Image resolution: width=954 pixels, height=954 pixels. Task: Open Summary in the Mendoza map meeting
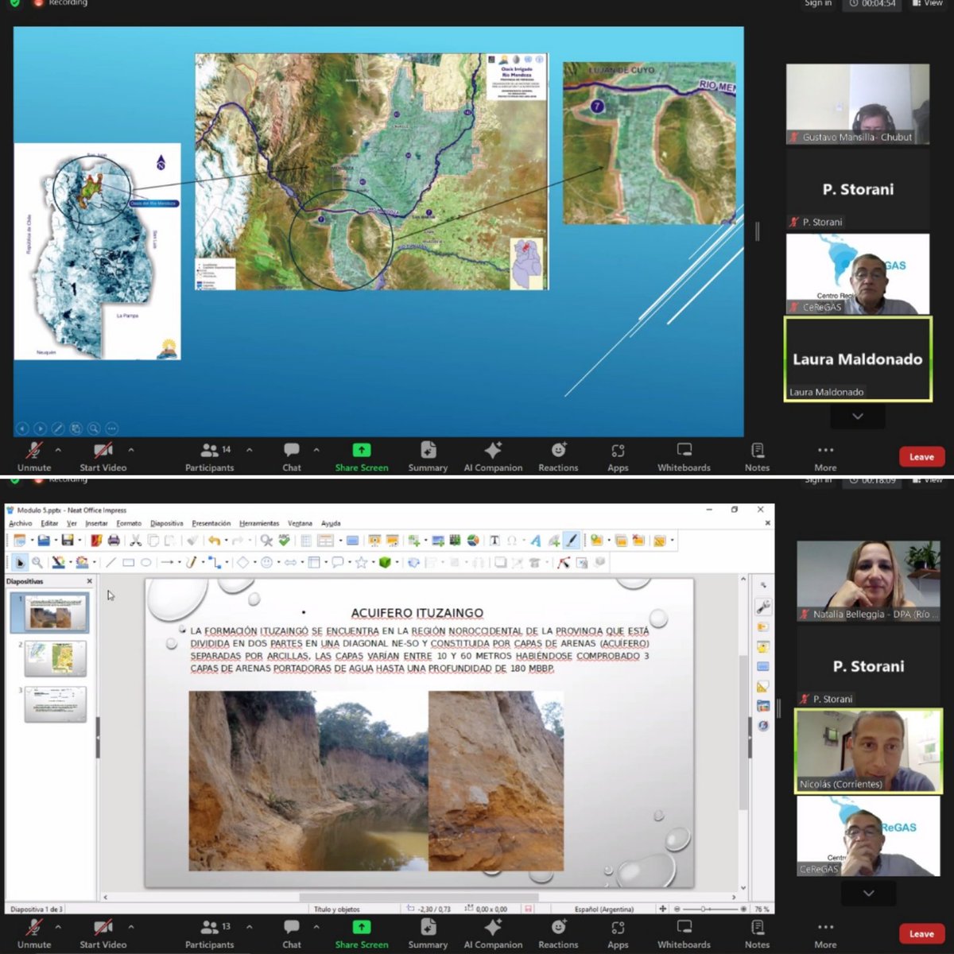coord(428,456)
